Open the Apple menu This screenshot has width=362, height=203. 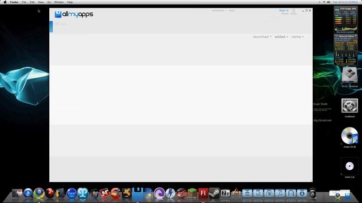pyautogui.click(x=5, y=2)
